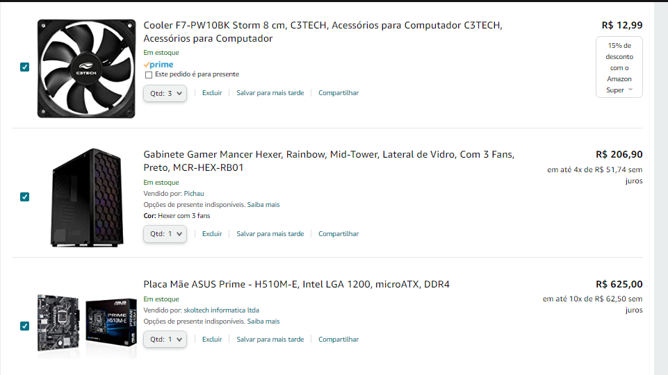Click Saiba mais under the Mancer case
This screenshot has height=375, width=668.
263,205
